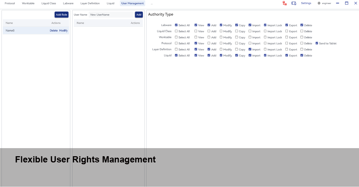Click the tablet device icon
This screenshot has height=187, width=359.
[294, 3]
